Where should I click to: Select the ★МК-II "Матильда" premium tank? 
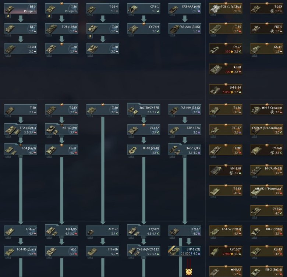(266, 190)
